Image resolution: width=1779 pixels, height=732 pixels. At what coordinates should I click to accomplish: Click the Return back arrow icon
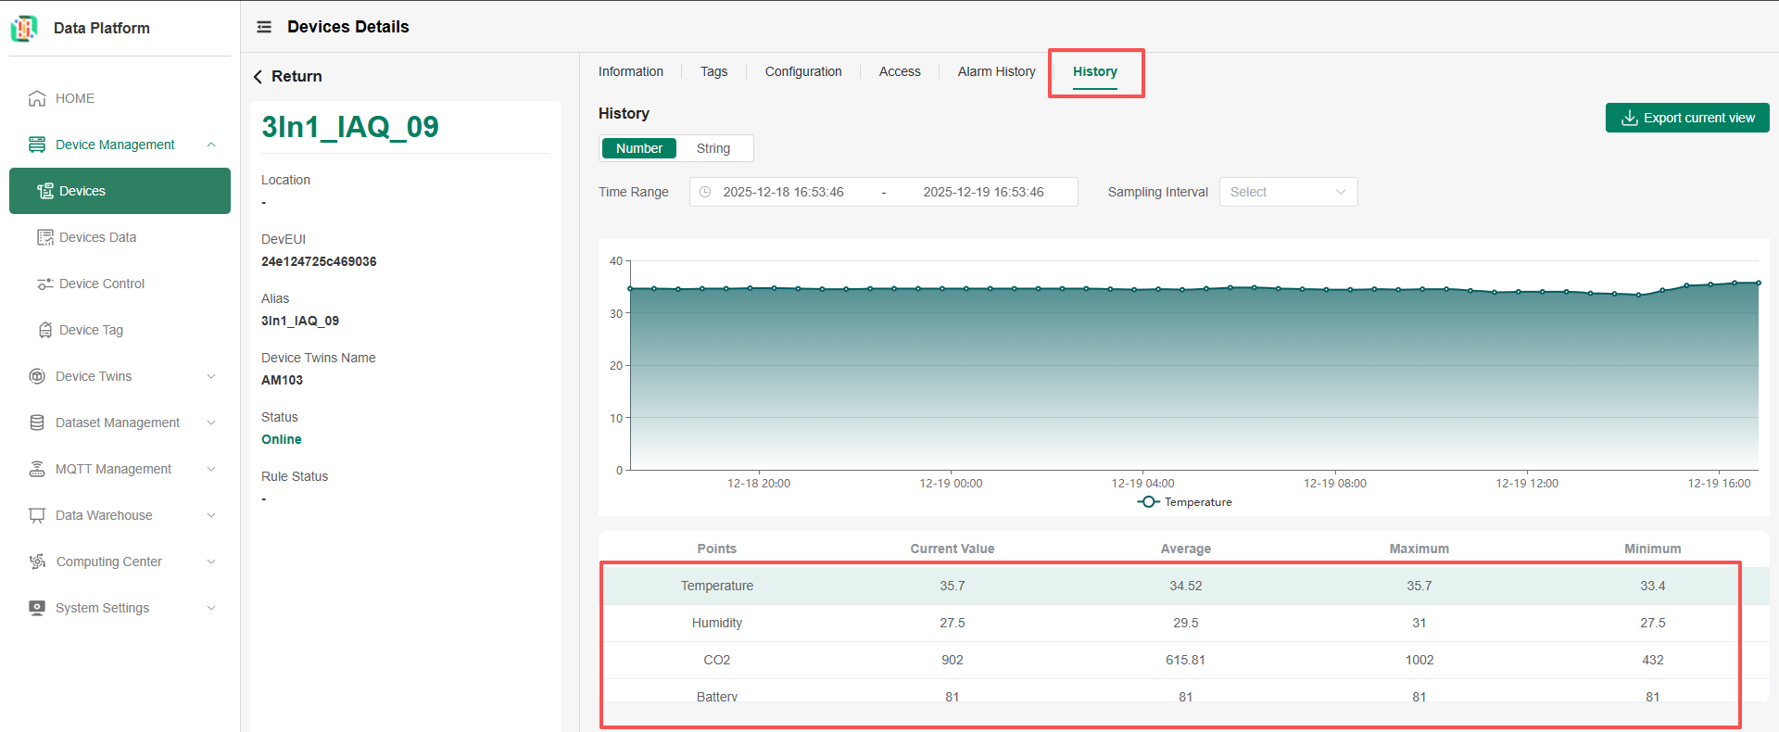point(259,77)
